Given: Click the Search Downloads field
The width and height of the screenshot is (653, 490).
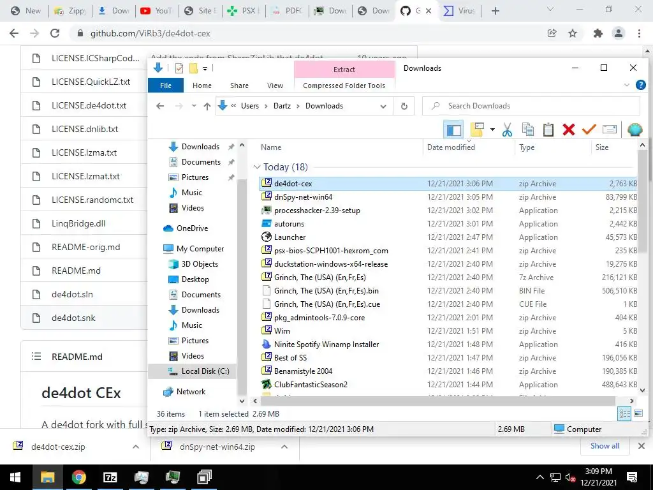Looking at the screenshot, I should [x=531, y=106].
